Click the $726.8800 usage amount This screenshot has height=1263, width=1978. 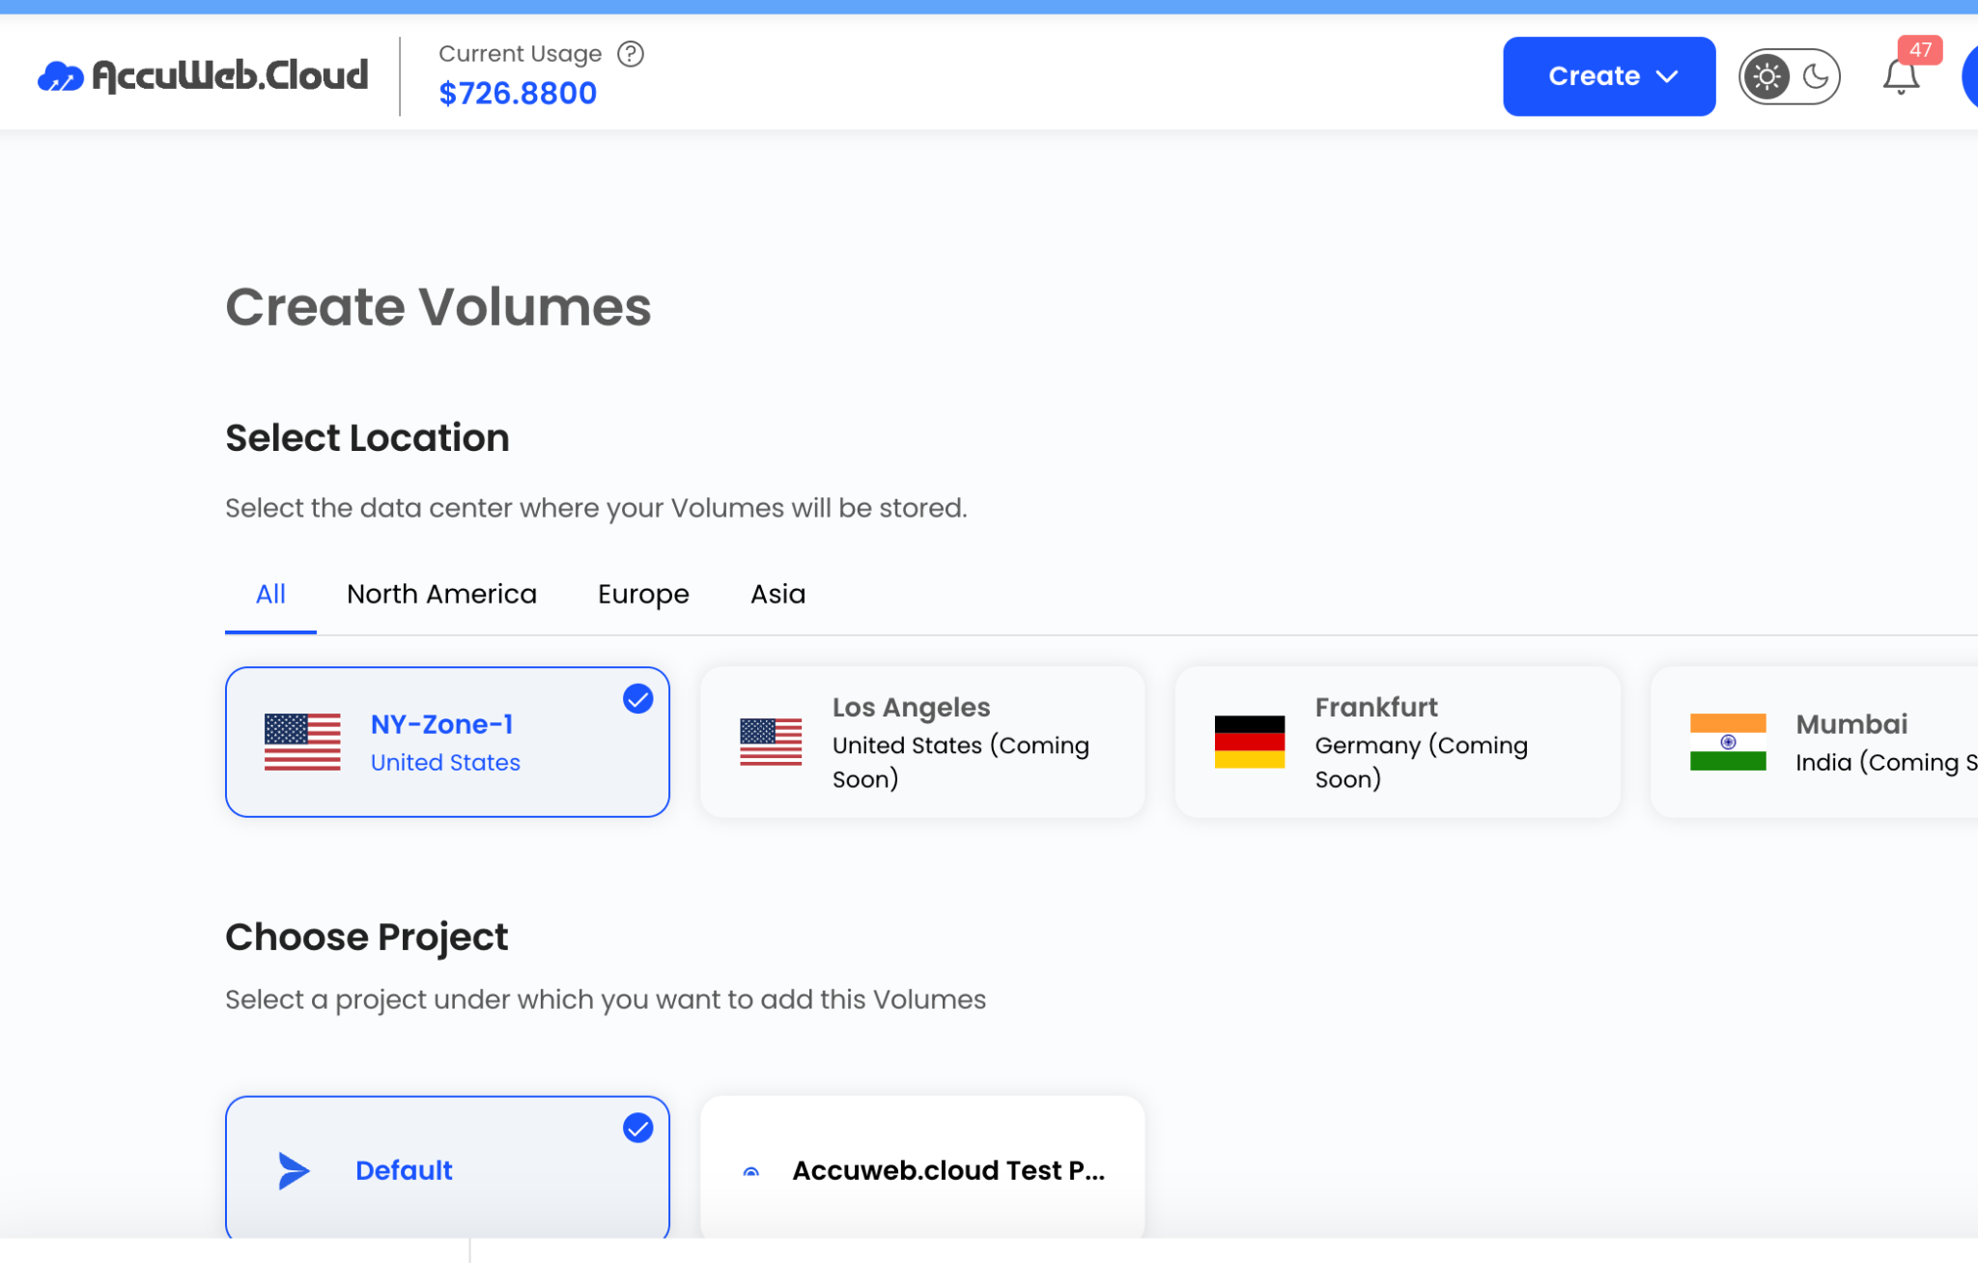click(518, 94)
